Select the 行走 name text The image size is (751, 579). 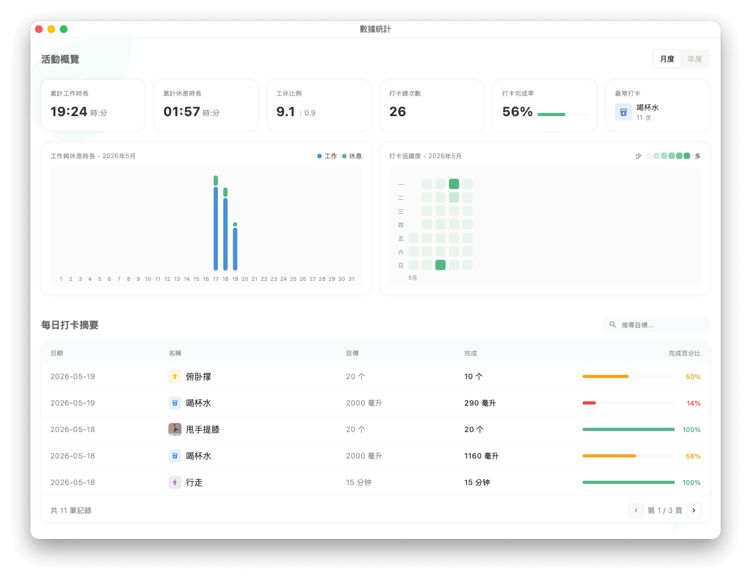pyautogui.click(x=194, y=482)
